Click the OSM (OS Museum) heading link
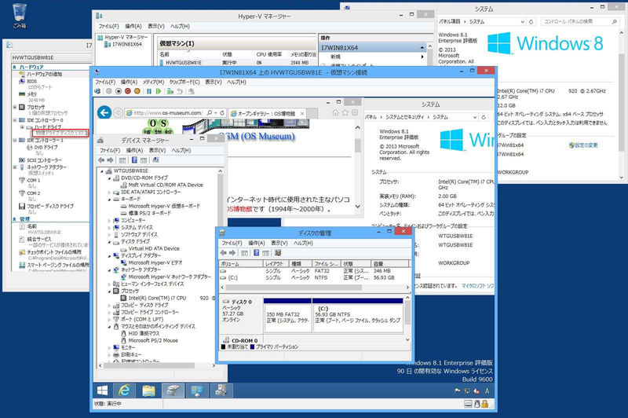Viewport: 628px width, 418px height. [261, 136]
